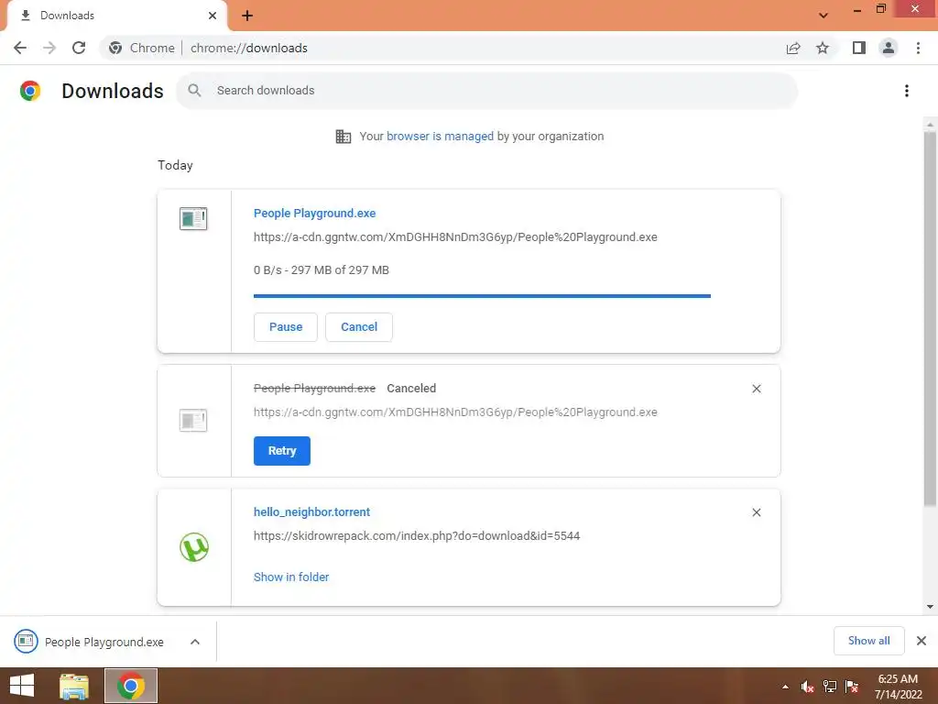The image size is (938, 704).
Task: Click the canceled People Playground.exe file icon
Action: point(193,420)
